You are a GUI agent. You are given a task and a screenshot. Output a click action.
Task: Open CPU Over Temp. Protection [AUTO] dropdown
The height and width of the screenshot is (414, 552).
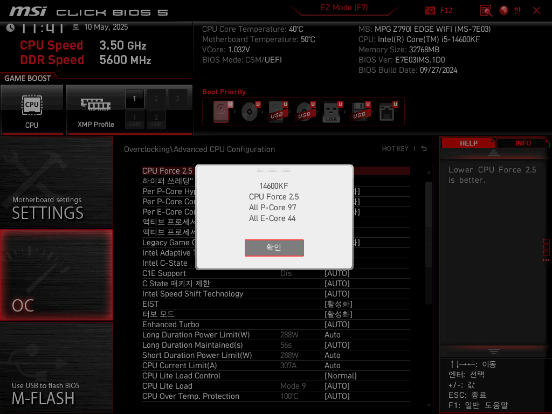337,396
